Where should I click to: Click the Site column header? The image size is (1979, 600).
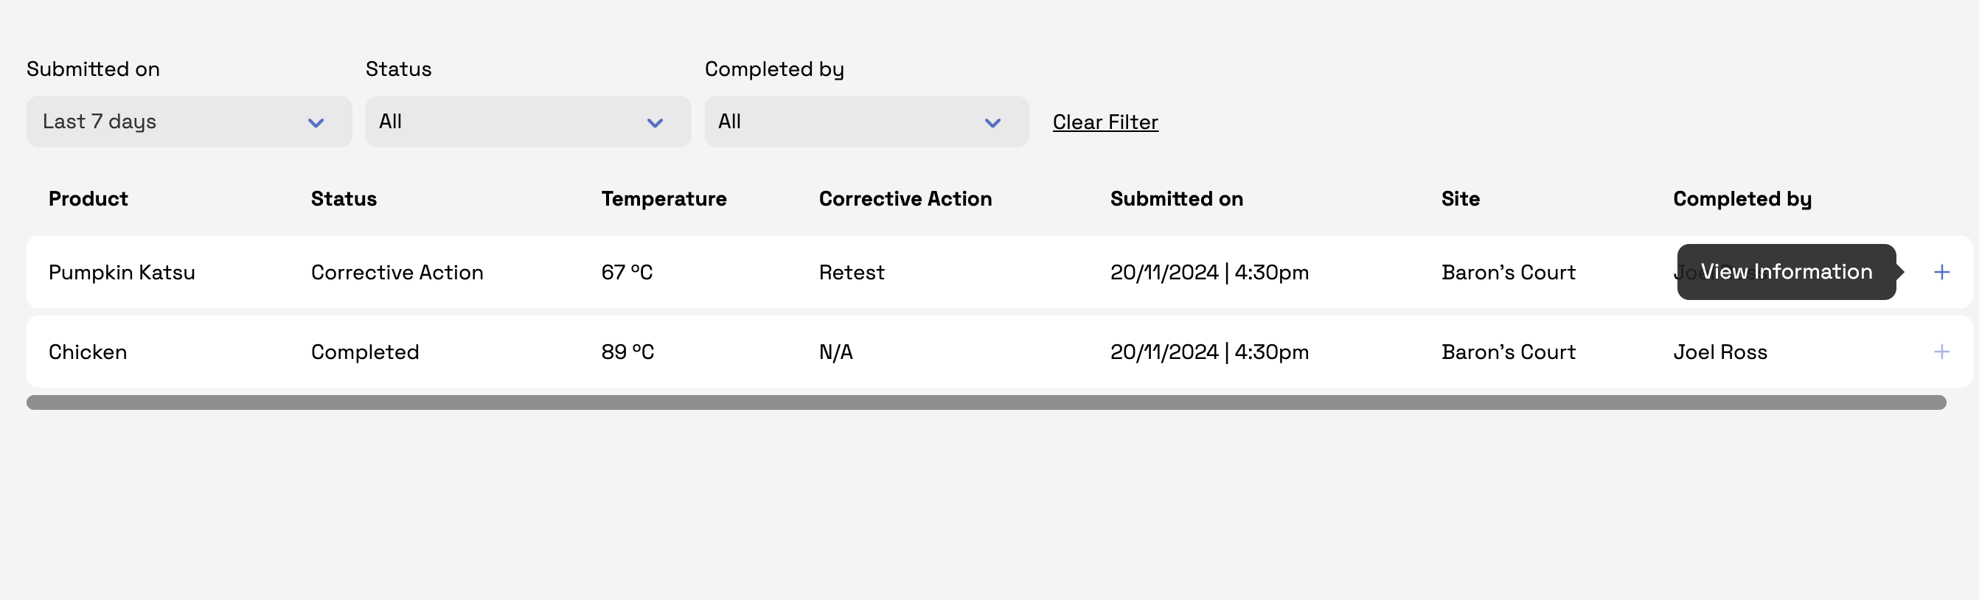click(1460, 199)
